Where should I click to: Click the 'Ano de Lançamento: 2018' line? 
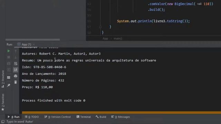click(44, 74)
